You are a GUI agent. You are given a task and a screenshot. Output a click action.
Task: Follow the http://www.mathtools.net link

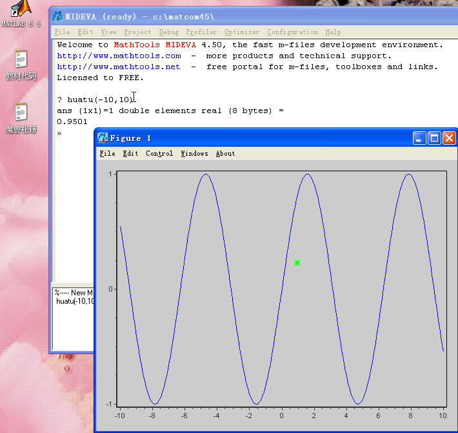[x=119, y=67]
